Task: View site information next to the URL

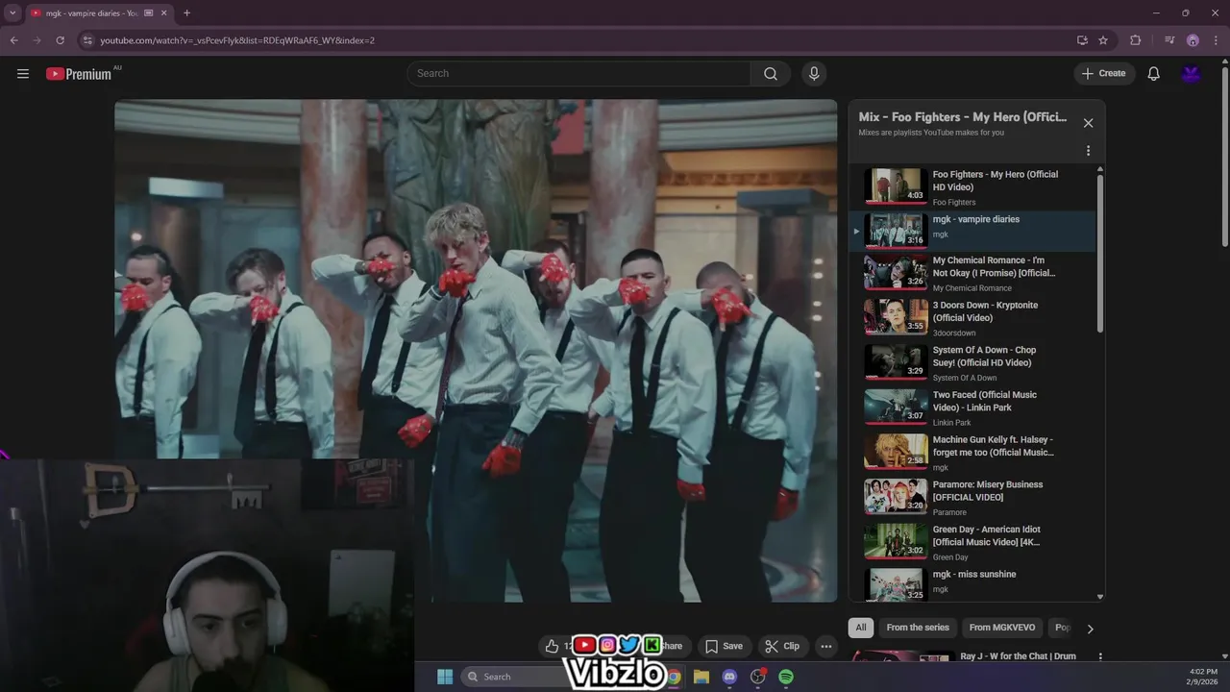Action: point(87,40)
